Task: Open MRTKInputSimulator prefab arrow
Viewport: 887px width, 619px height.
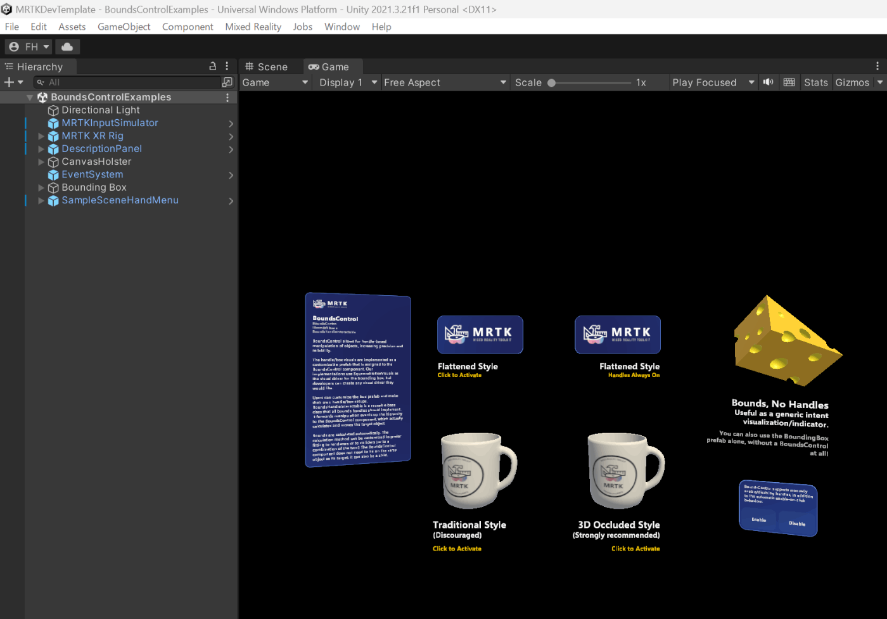Action: tap(231, 124)
